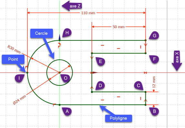Select the Ø24 mm diameter constraint
The width and height of the screenshot is (185, 128).
point(19,100)
